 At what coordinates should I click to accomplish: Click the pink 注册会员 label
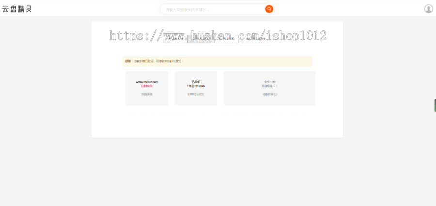point(147,86)
